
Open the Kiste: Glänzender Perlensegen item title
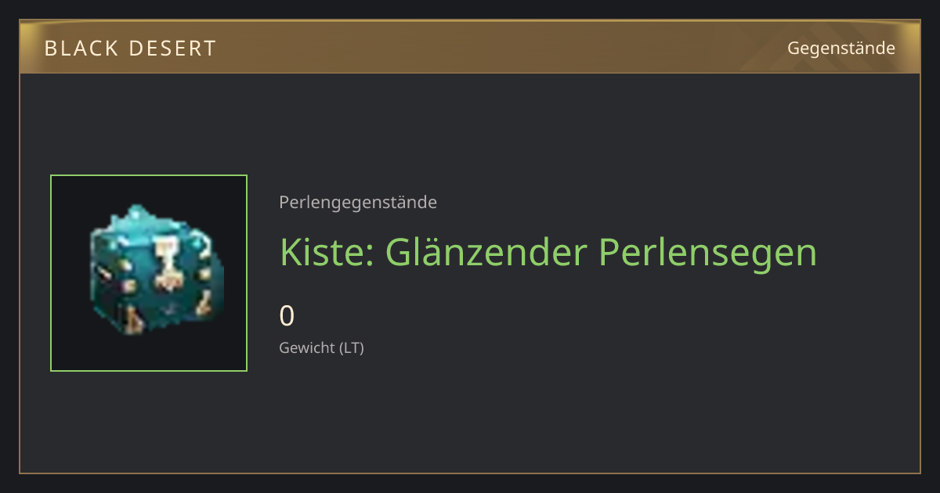pos(548,253)
